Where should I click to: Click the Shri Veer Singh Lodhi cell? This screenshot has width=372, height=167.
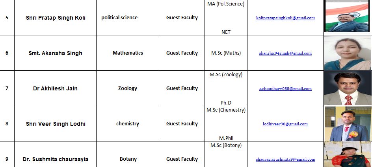click(x=56, y=124)
